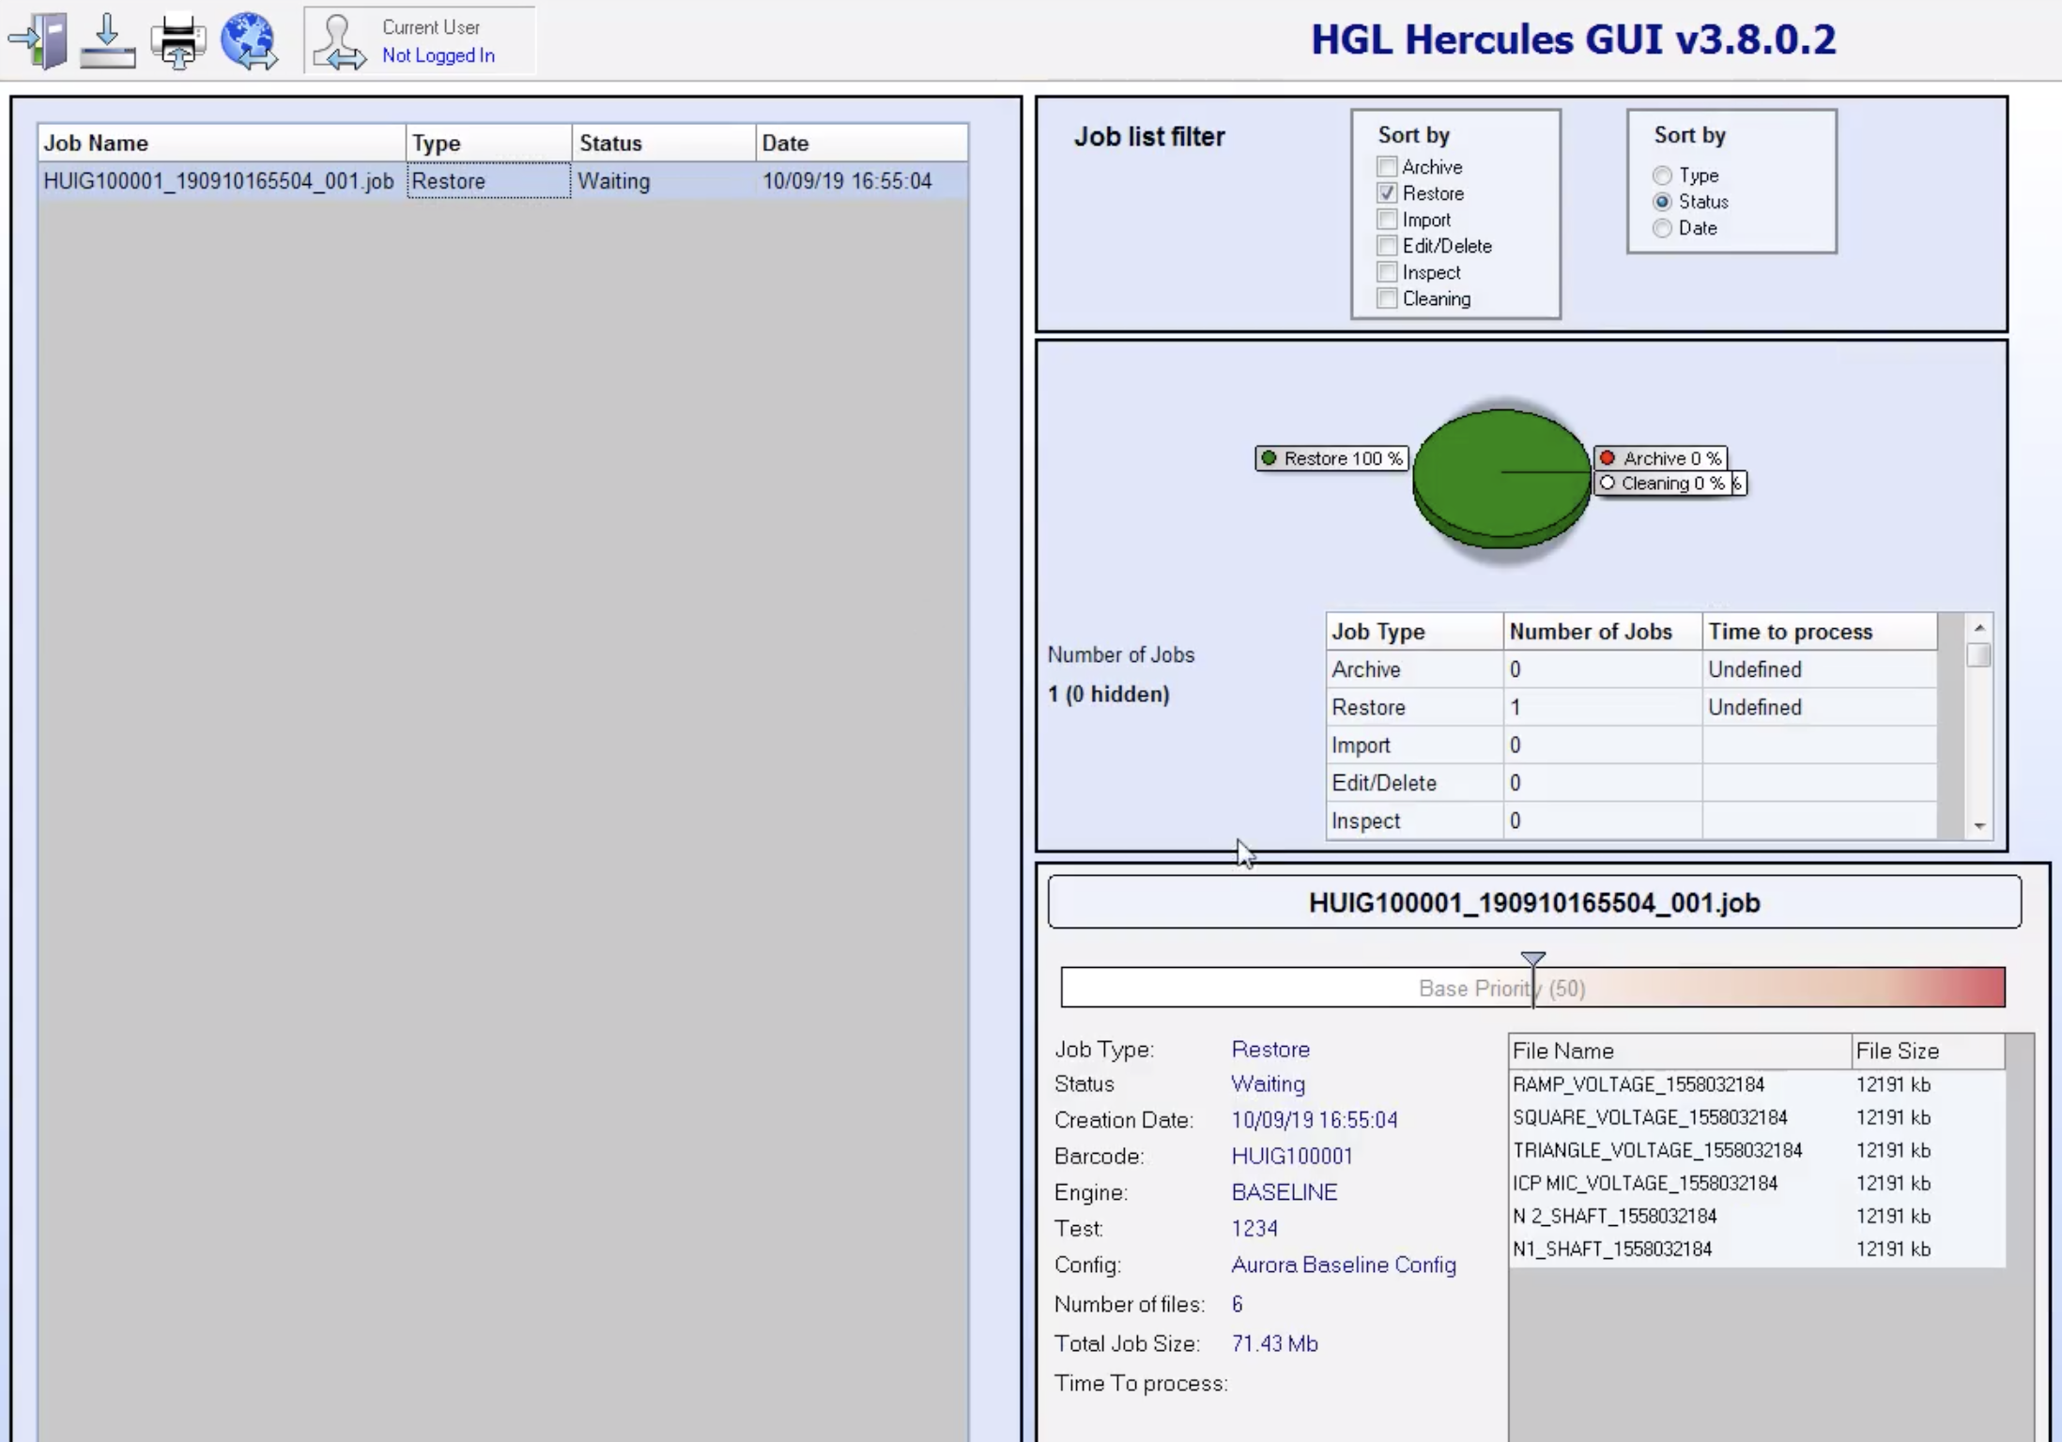Click the minimize-to-tray download arrow icon
Screen dimensions: 2062x1442
point(107,41)
